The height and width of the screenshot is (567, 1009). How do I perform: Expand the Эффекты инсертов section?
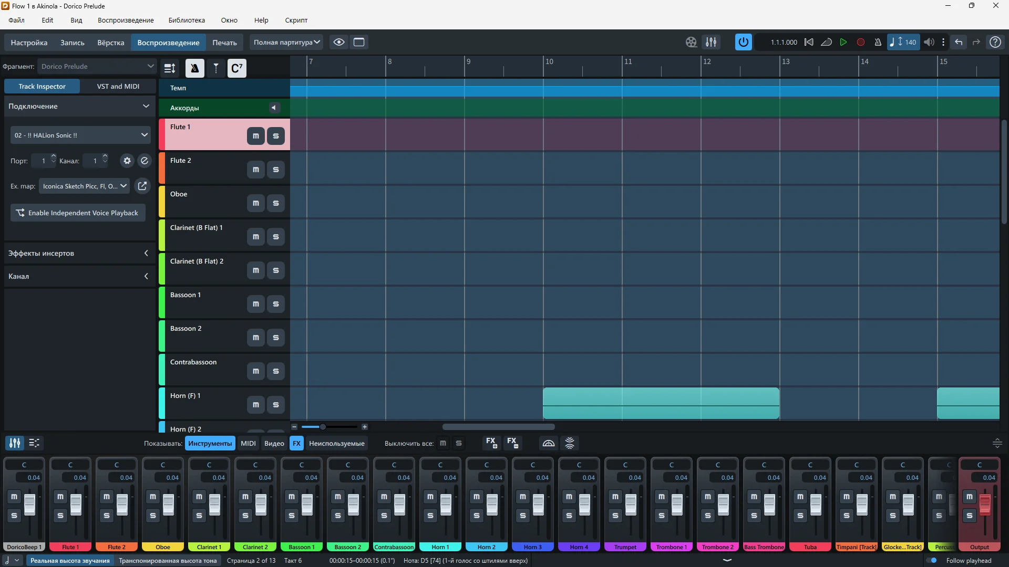pos(79,253)
